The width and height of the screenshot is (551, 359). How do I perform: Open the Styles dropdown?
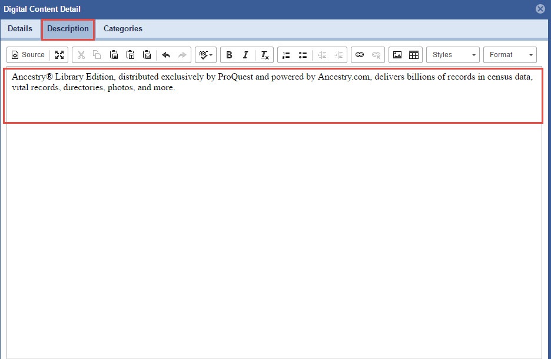tap(453, 55)
